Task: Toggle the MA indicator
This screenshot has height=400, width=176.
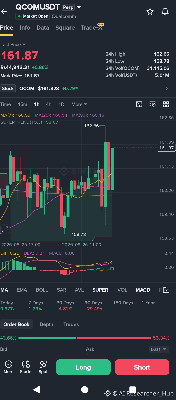Action: pyautogui.click(x=4, y=290)
